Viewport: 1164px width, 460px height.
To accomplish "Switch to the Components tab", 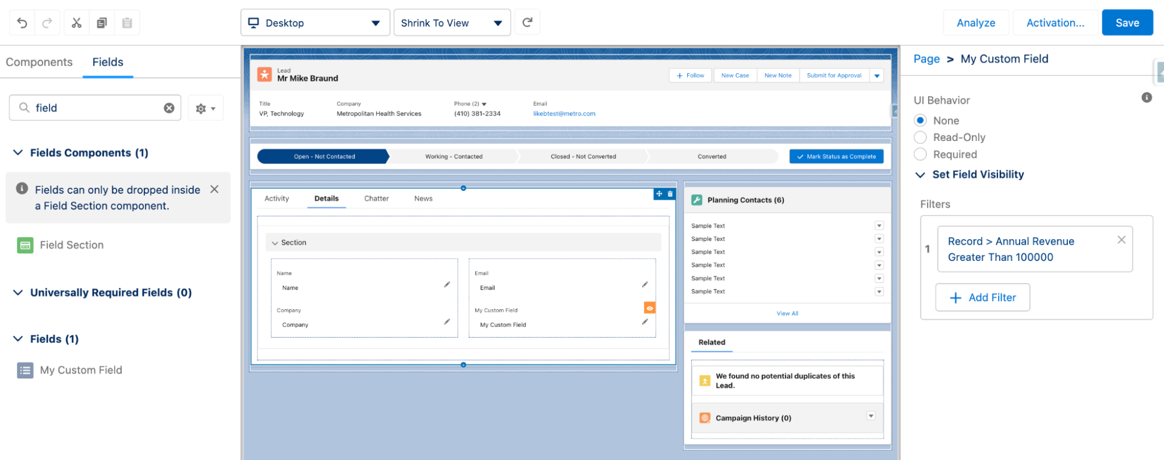I will (x=39, y=62).
